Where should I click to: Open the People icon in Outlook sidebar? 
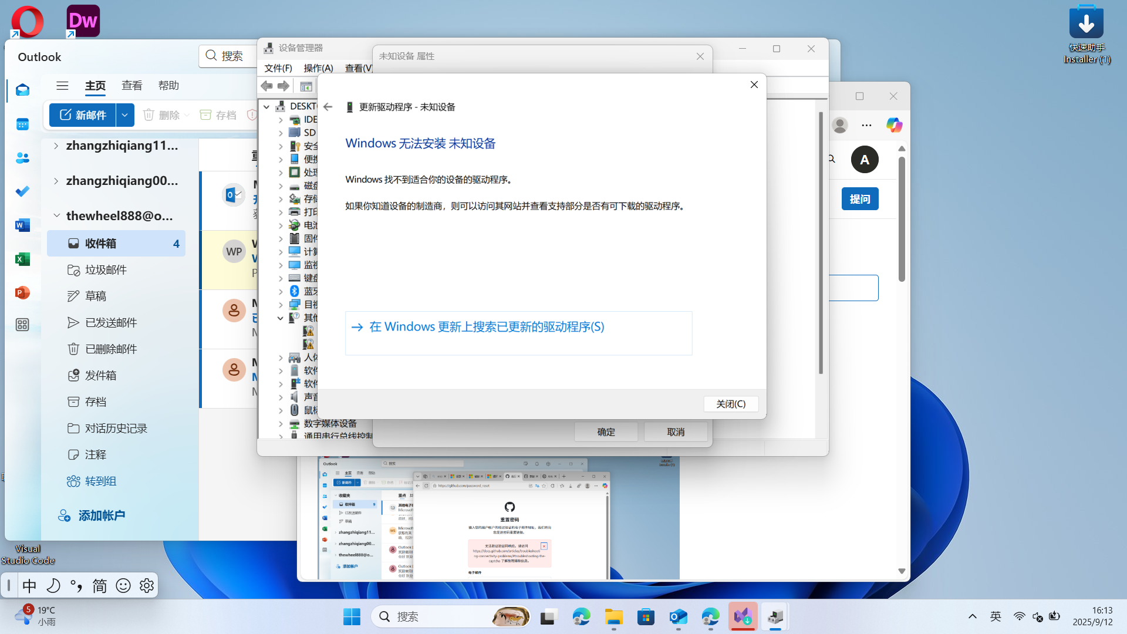22,158
